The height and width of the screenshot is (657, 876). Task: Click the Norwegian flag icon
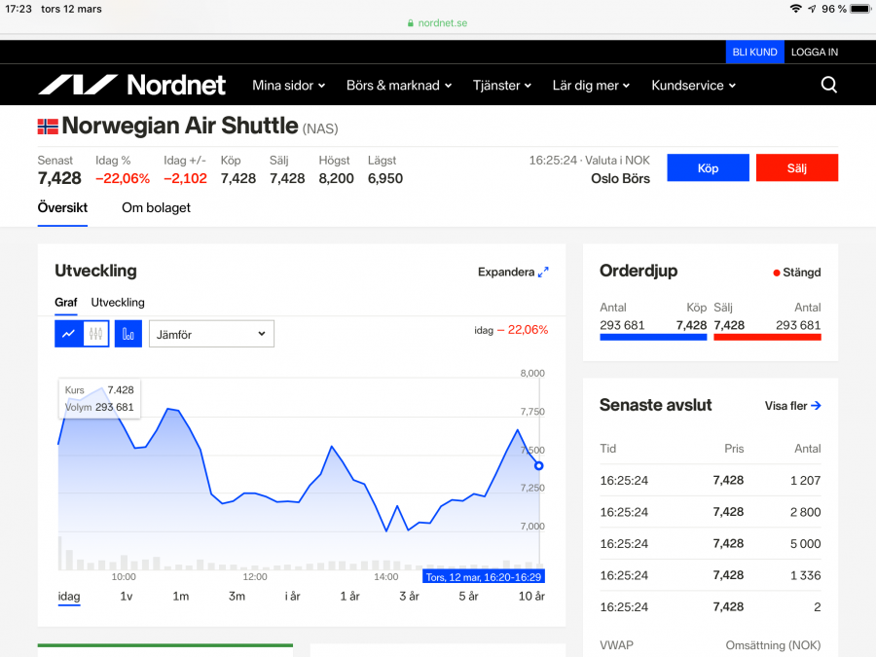(48, 127)
